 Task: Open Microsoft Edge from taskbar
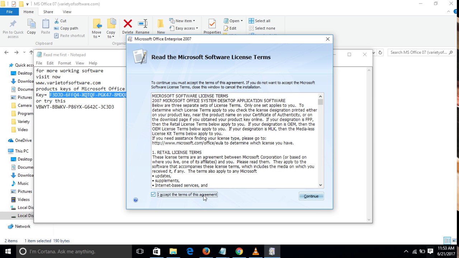[x=189, y=251]
